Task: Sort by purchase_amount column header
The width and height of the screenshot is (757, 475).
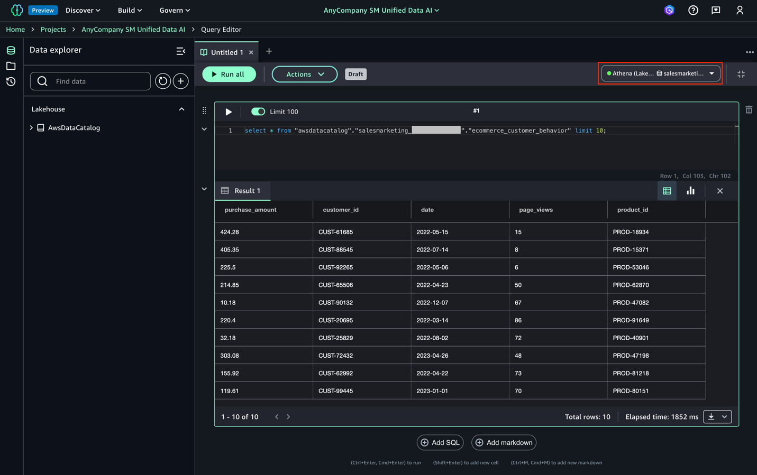Action: coord(250,210)
